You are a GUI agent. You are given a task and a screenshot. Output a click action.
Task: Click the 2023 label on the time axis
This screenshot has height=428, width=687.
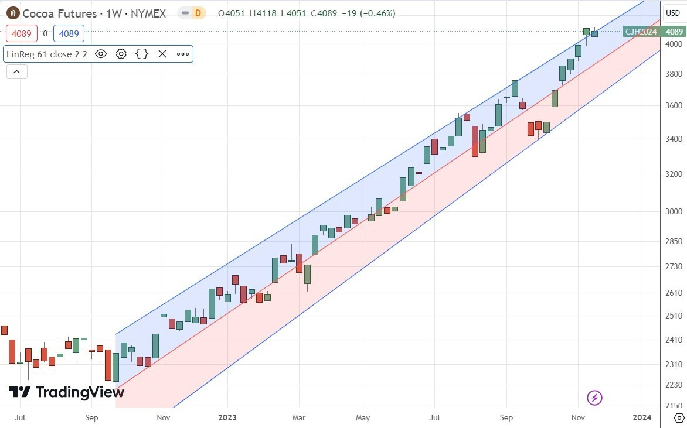click(227, 417)
